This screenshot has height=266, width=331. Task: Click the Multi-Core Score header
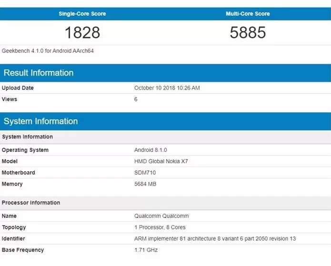pyautogui.click(x=248, y=14)
